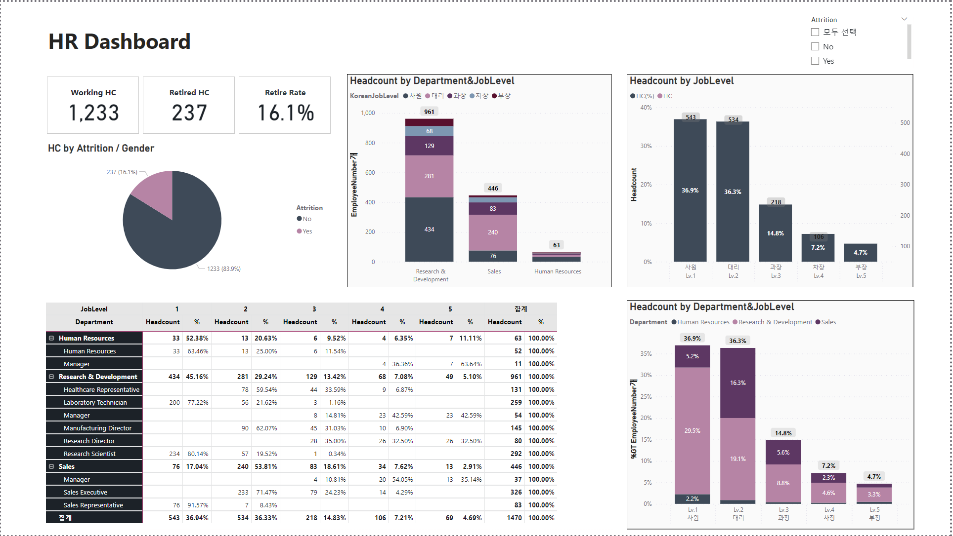Click the Sales department legend dot
Screen dimensions: 953x536
point(818,322)
